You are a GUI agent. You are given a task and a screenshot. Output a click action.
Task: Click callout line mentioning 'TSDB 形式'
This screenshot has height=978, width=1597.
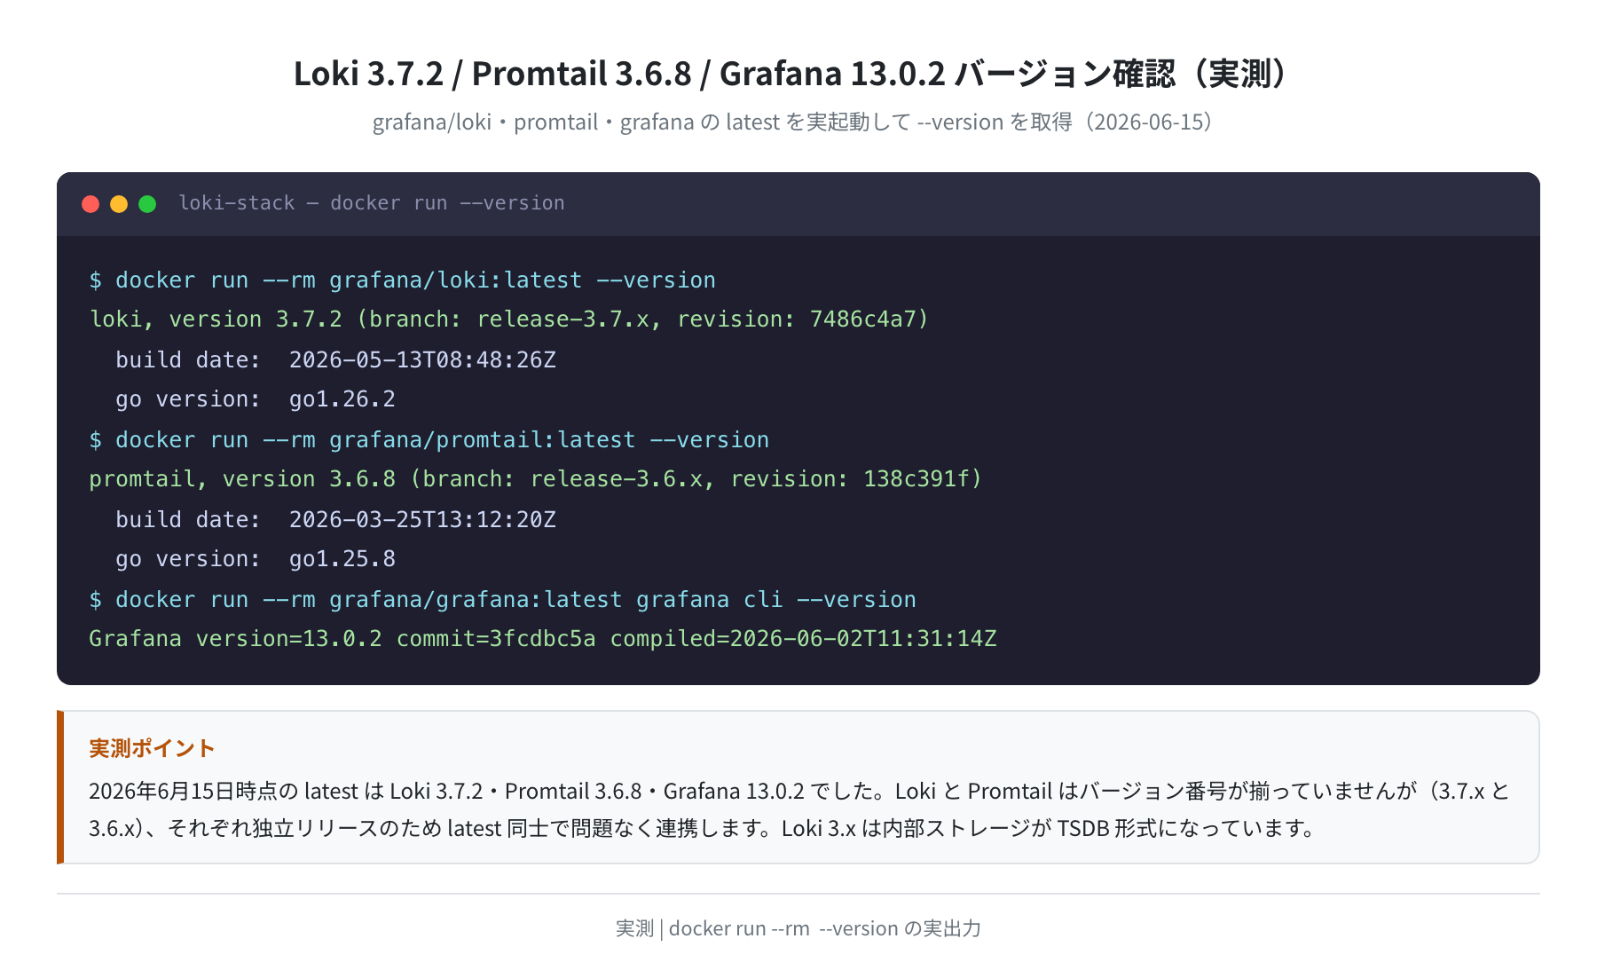702,828
